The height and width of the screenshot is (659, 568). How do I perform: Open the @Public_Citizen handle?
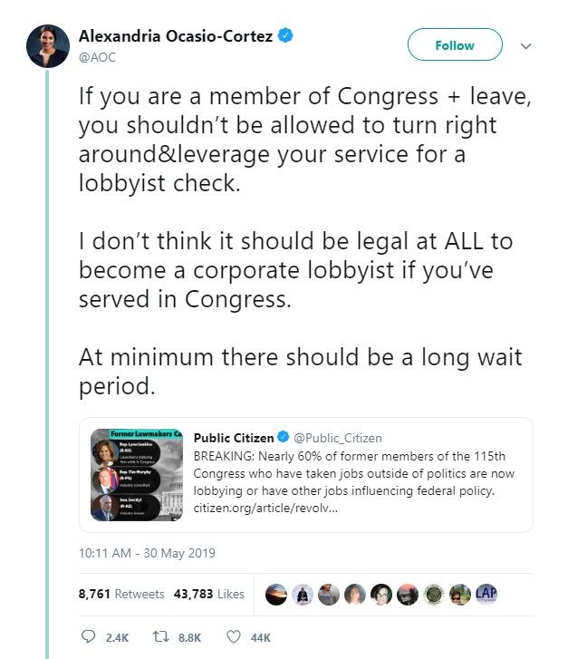[338, 438]
